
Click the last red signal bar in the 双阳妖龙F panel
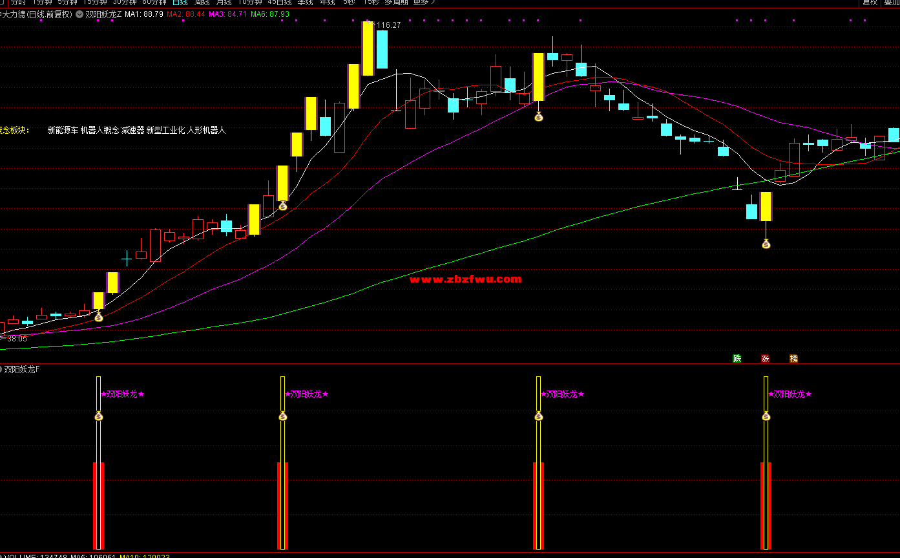pyautogui.click(x=766, y=506)
